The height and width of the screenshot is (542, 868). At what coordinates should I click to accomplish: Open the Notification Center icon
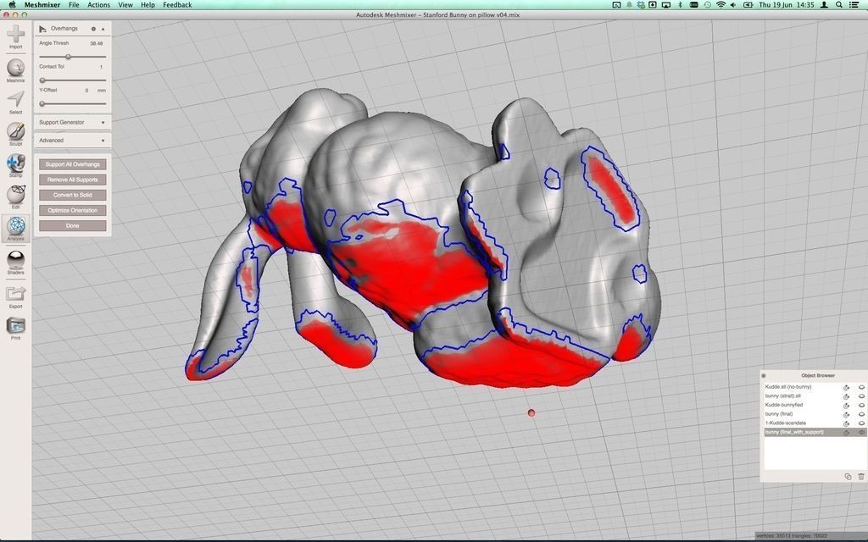point(853,4)
